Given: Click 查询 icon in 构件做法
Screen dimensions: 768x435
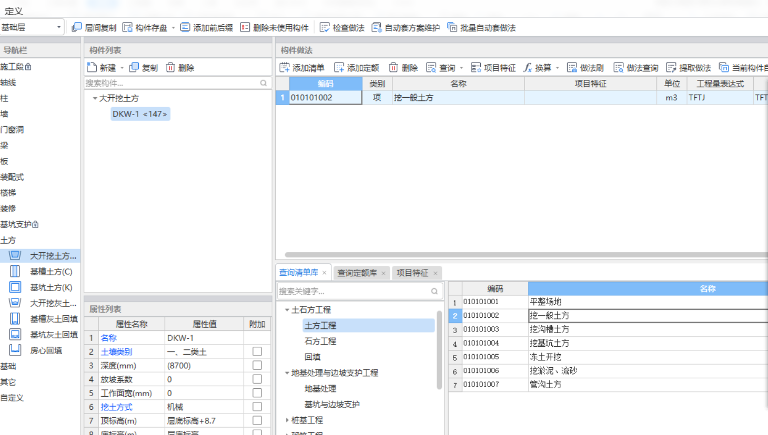Looking at the screenshot, I should 431,67.
